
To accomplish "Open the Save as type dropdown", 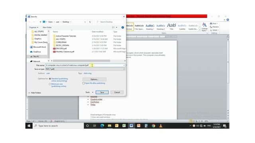I will [124, 69].
